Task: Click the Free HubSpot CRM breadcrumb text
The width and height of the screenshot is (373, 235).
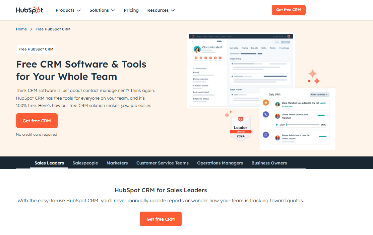Action: tap(53, 29)
